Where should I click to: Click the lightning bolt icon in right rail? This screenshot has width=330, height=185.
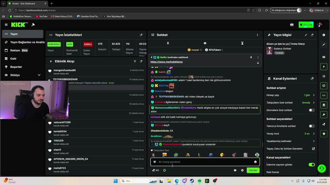coord(324,67)
